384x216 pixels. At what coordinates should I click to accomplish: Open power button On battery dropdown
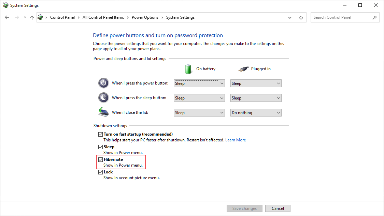(199, 83)
